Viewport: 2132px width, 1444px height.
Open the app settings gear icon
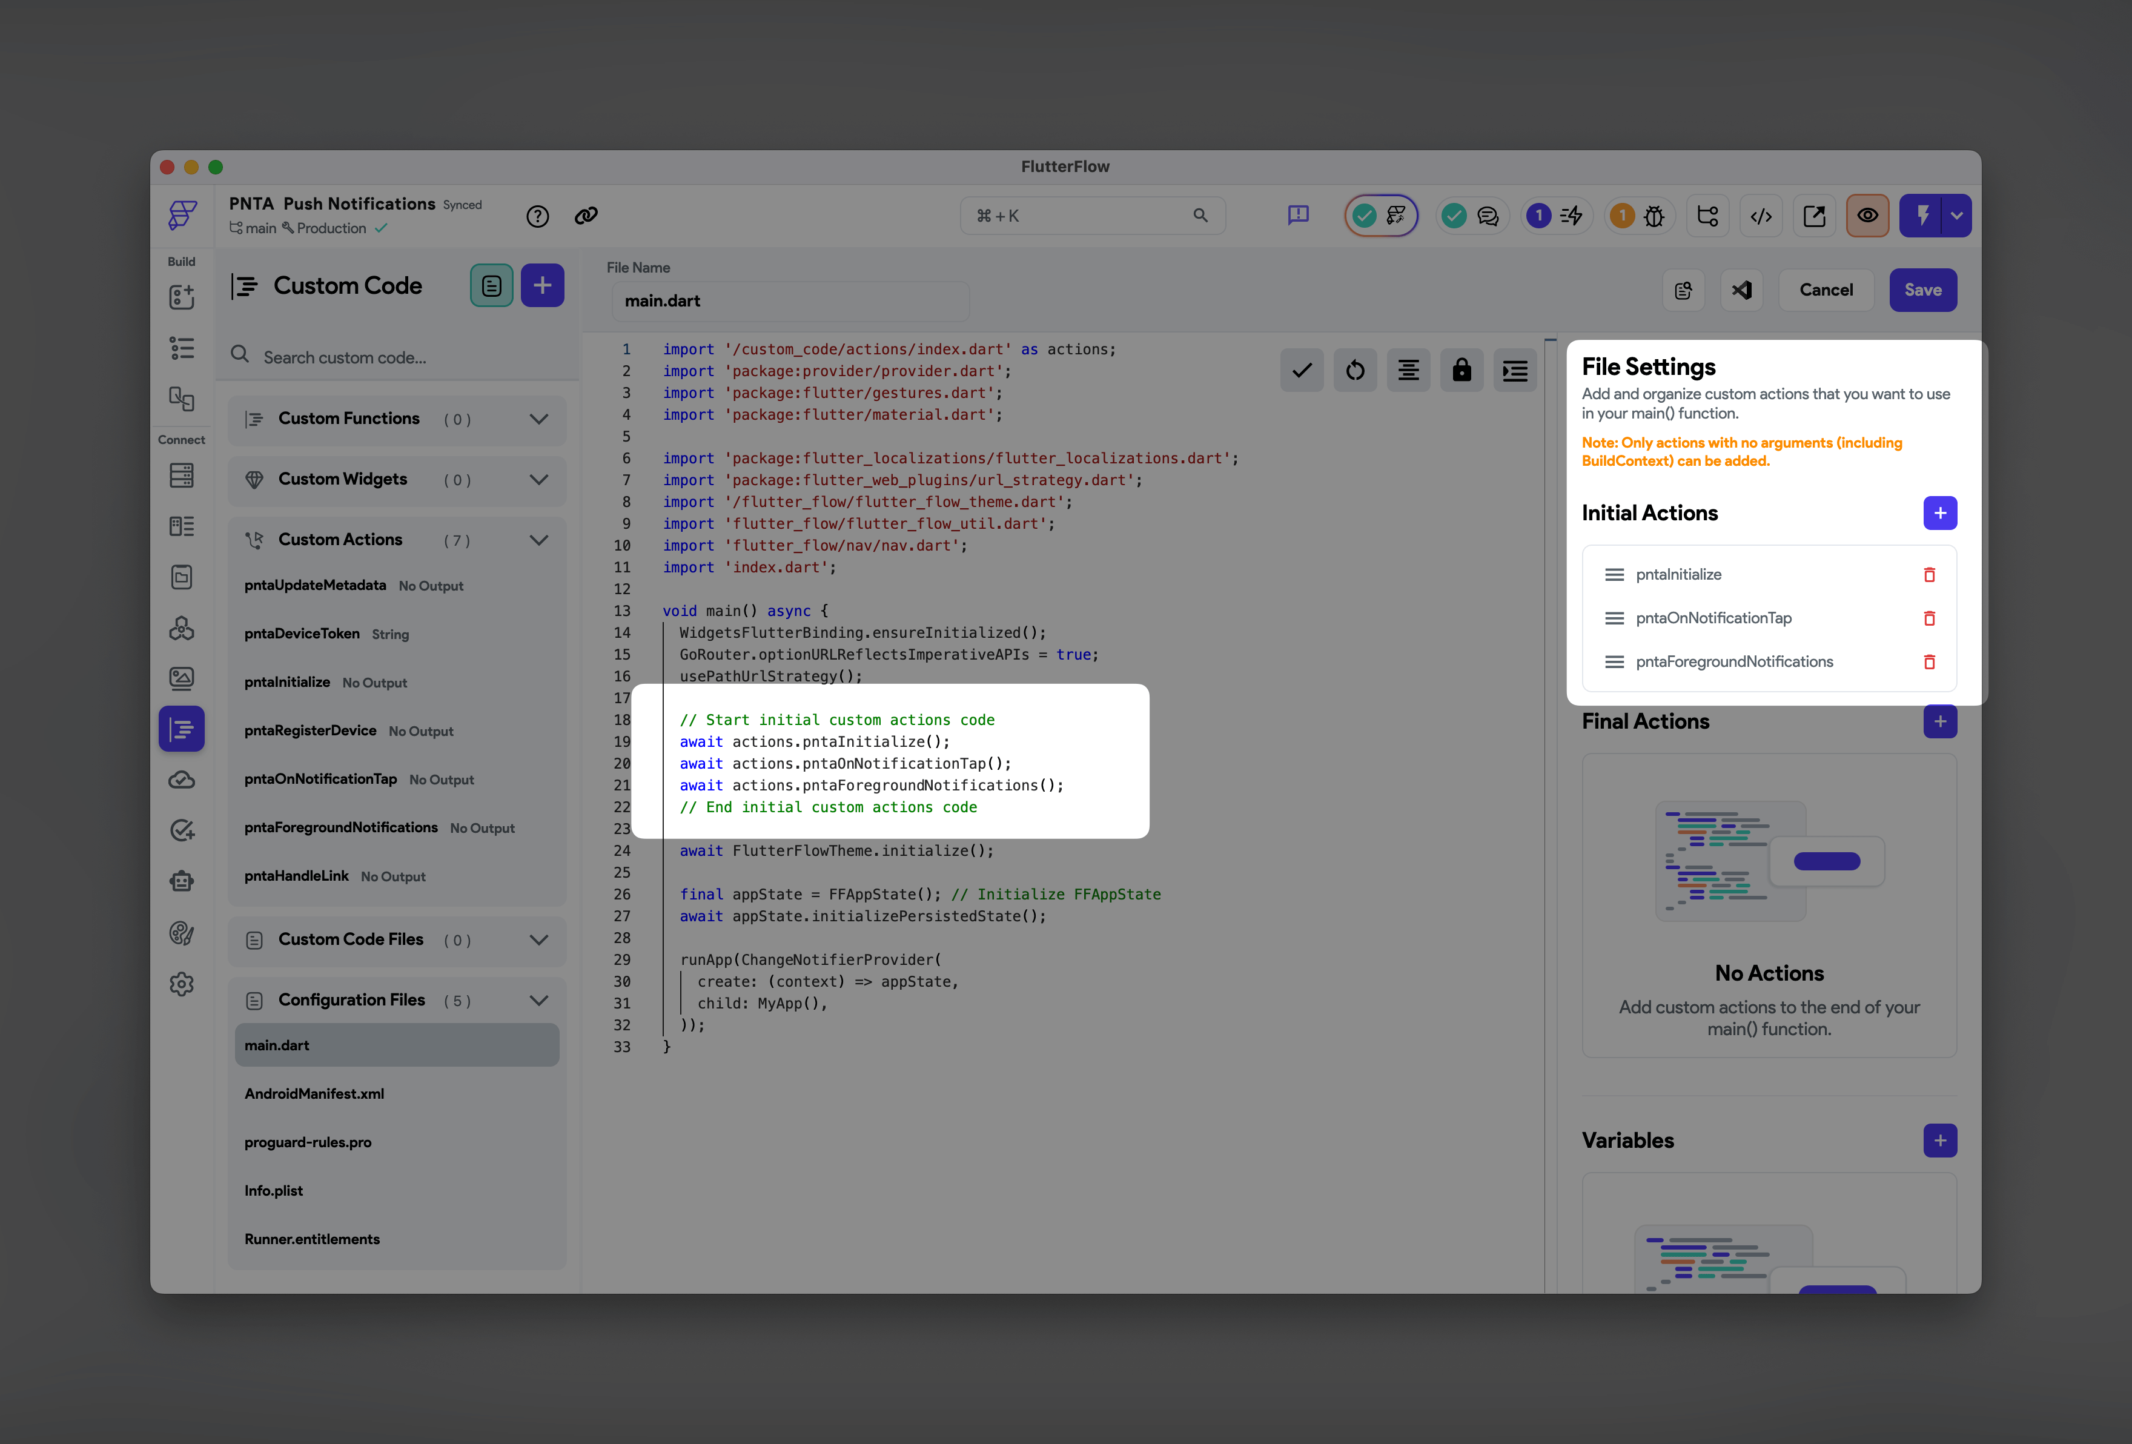(x=182, y=984)
